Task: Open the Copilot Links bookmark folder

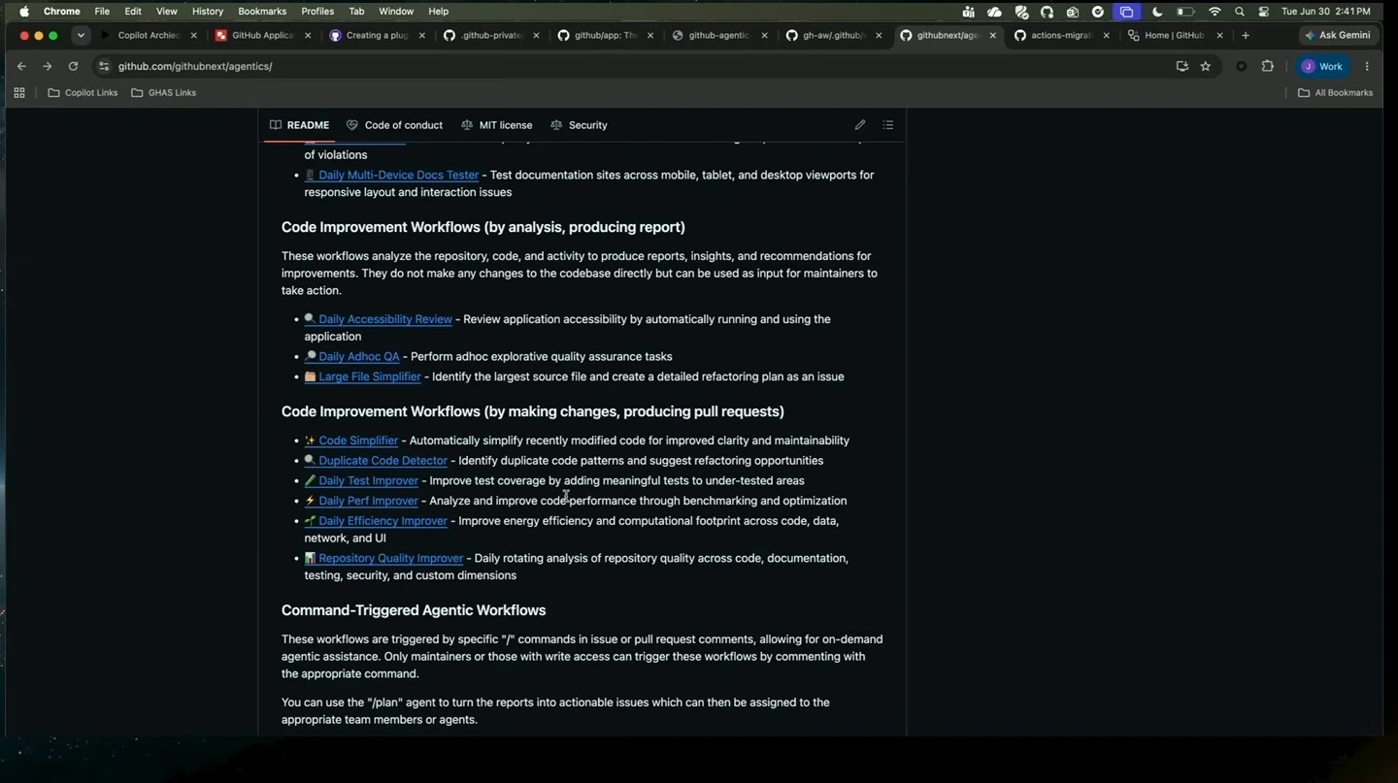Action: click(x=83, y=93)
